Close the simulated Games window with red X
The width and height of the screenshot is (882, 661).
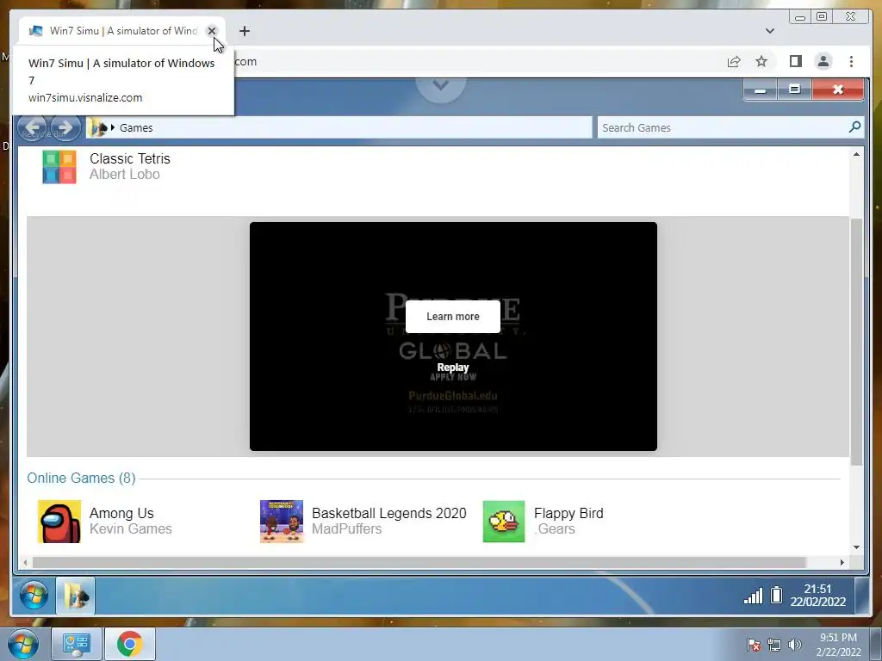[837, 90]
